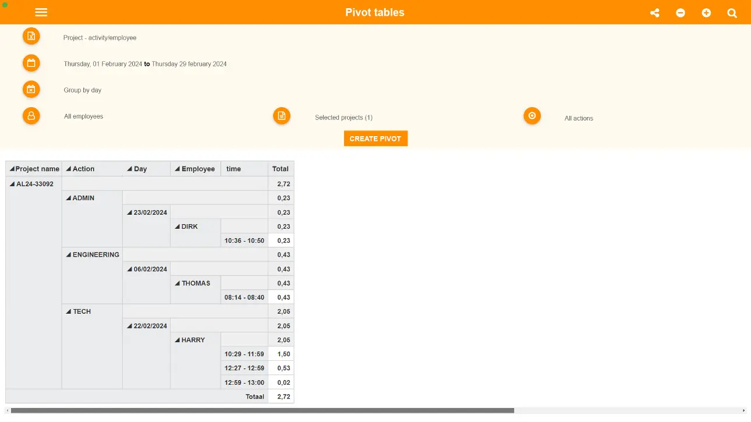Click 'All actions' filter text
This screenshot has width=751, height=422.
(579, 118)
